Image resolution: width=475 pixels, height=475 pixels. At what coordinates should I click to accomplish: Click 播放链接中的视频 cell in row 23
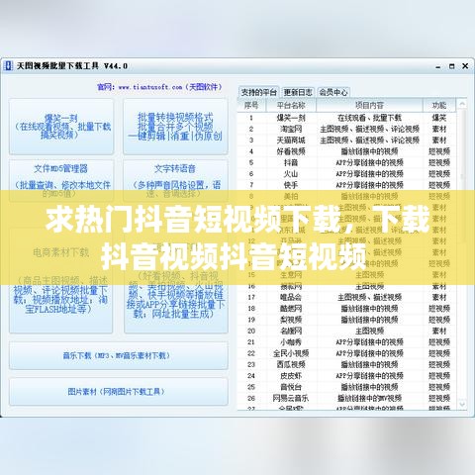369,364
